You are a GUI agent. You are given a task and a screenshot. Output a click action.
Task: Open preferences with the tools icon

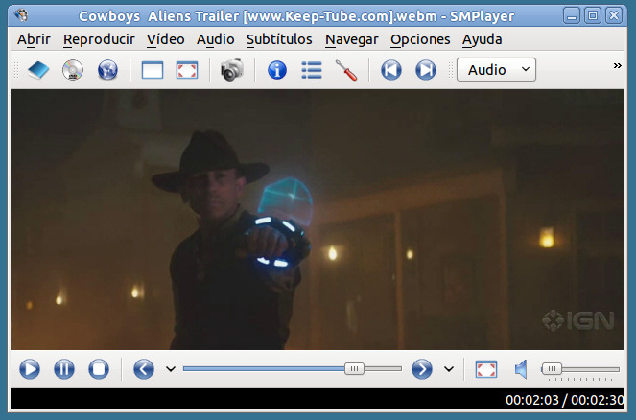(345, 70)
